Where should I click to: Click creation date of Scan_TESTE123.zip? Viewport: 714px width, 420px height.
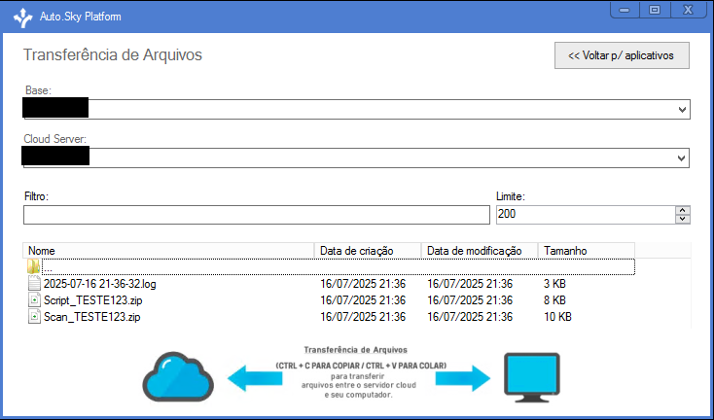pos(363,317)
